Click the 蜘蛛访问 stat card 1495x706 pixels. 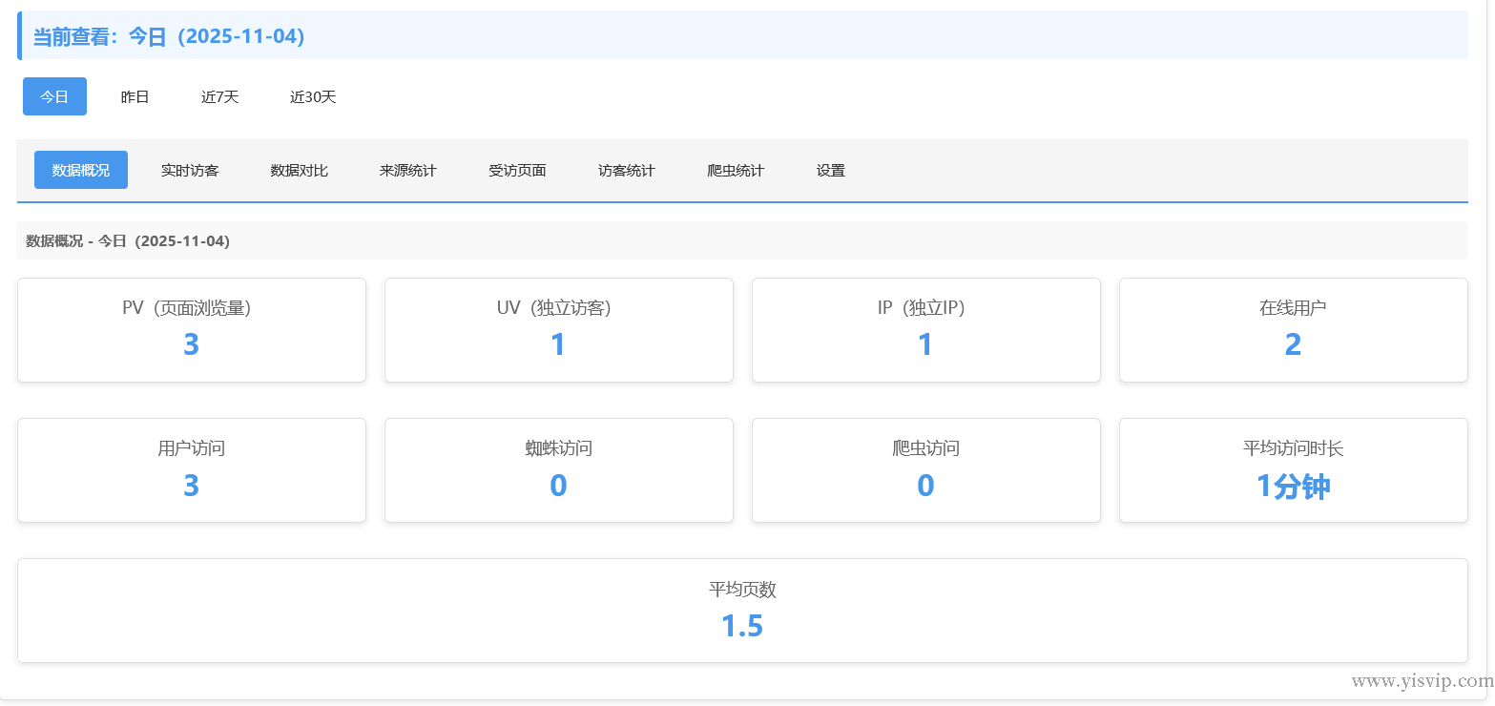pyautogui.click(x=558, y=469)
